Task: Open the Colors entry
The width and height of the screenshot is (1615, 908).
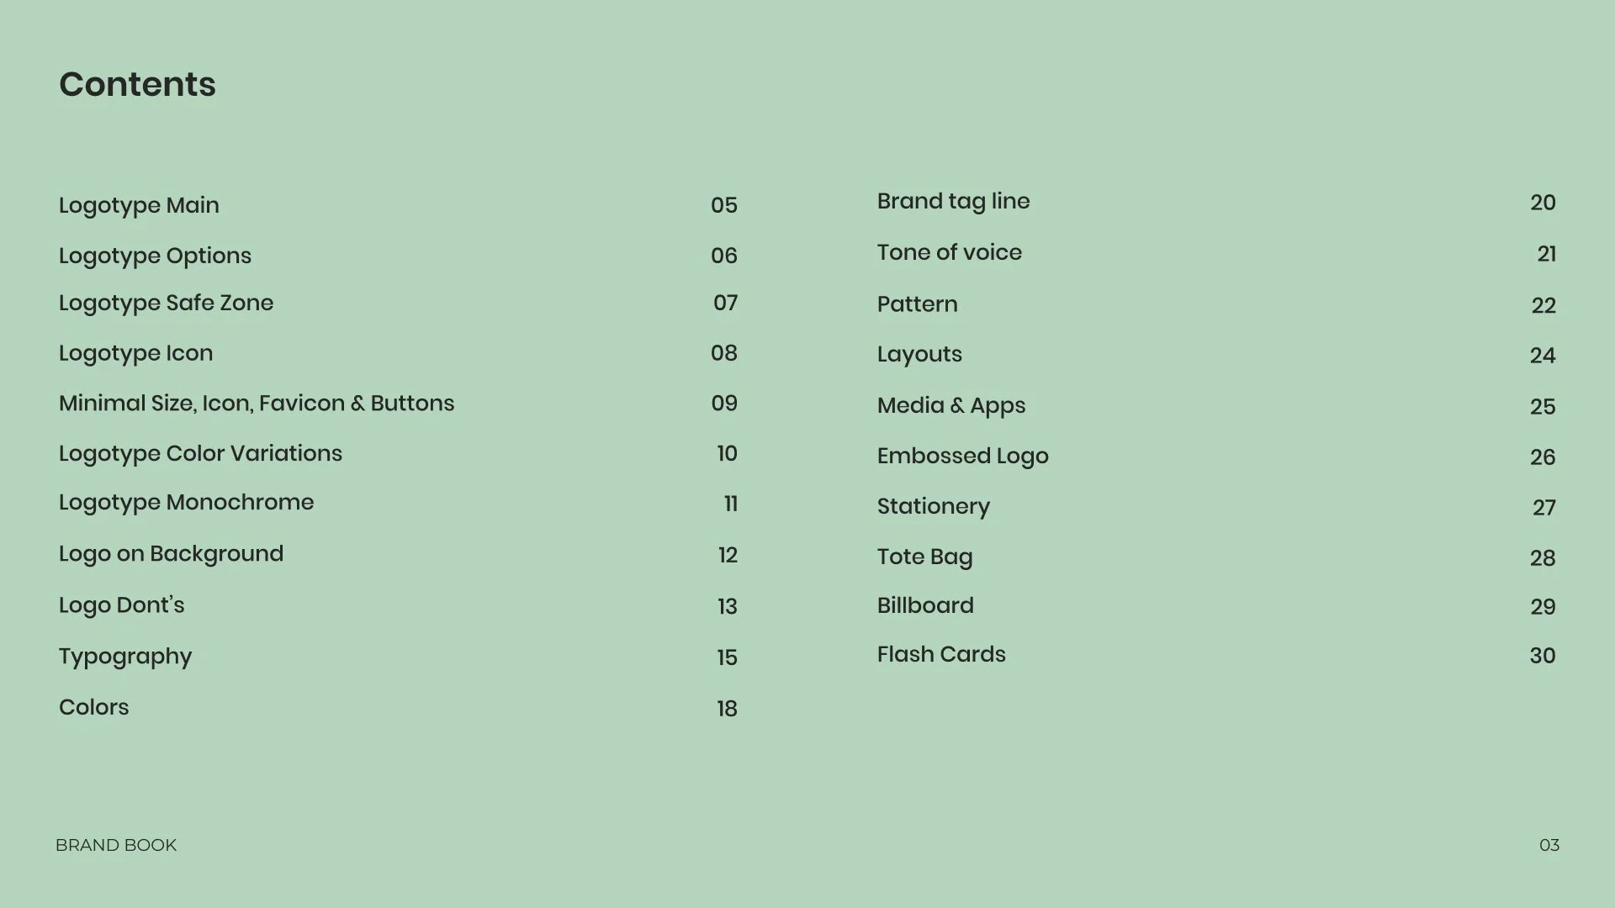Action: 93,707
